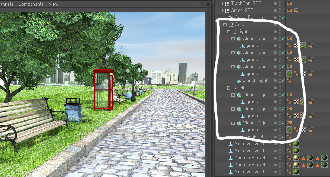Screen dimensions: 330x177
Task: Click checkerboard UVW tag on first grass under right
Action: [296, 46]
